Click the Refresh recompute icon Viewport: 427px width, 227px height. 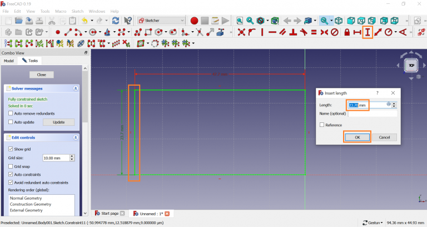(x=115, y=21)
